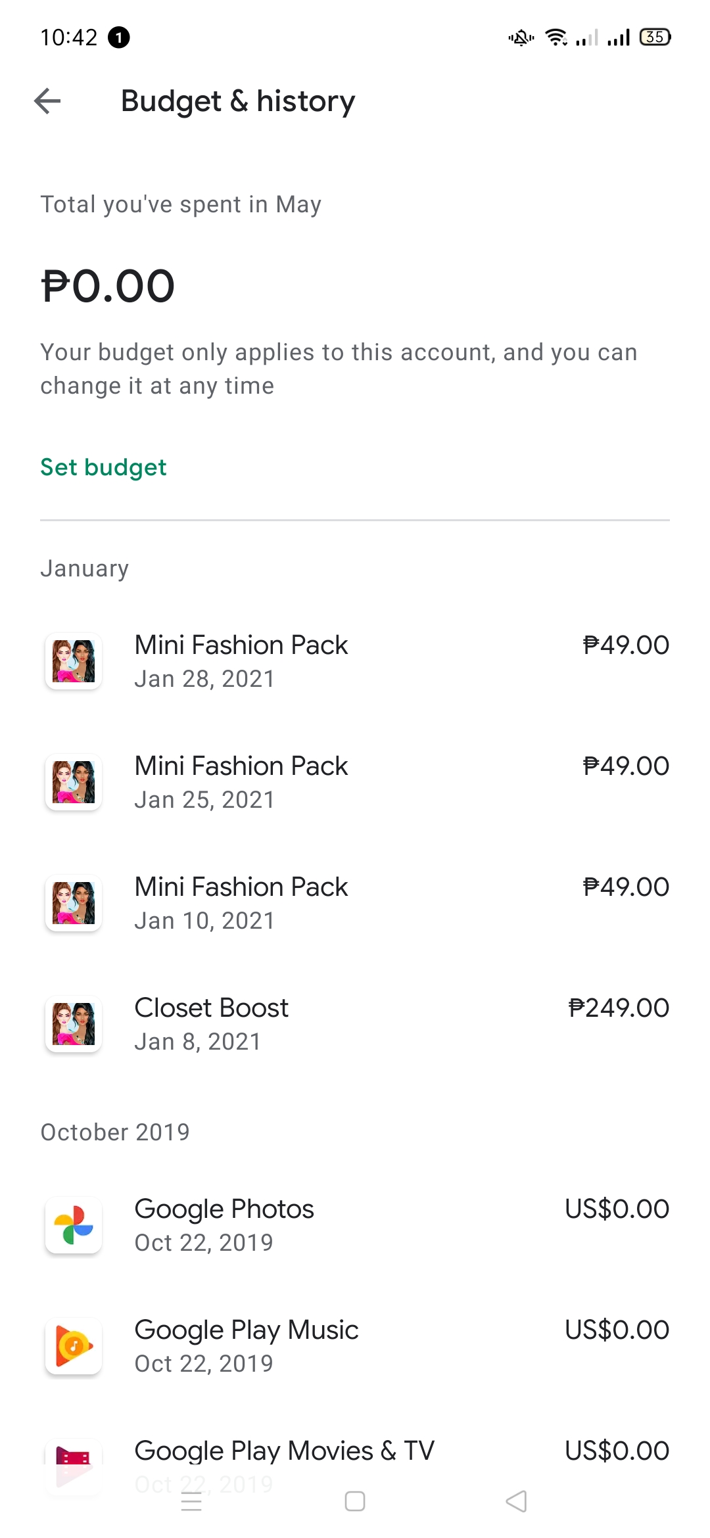Tap the Android recent apps menu icon
The width and height of the screenshot is (710, 1538).
pos(191,1502)
